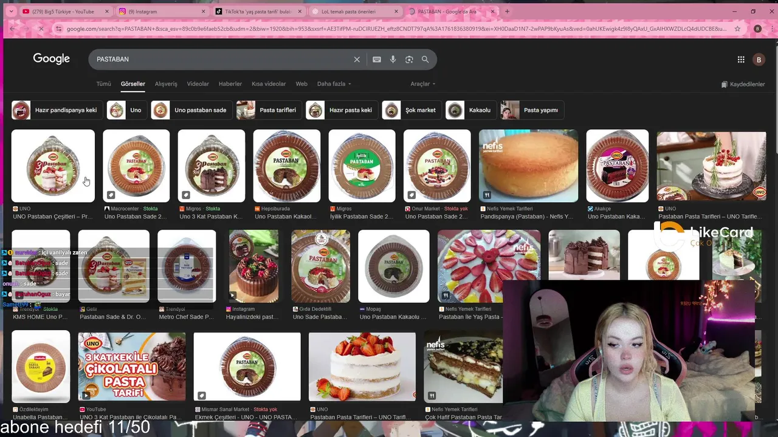Expand the Araçlar tools dropdown
This screenshot has width=778, height=437.
(x=423, y=84)
